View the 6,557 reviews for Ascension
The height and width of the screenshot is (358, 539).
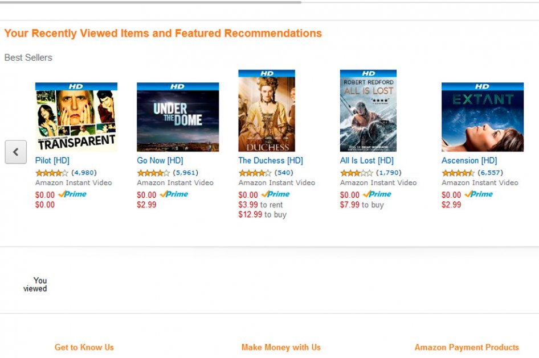490,173
